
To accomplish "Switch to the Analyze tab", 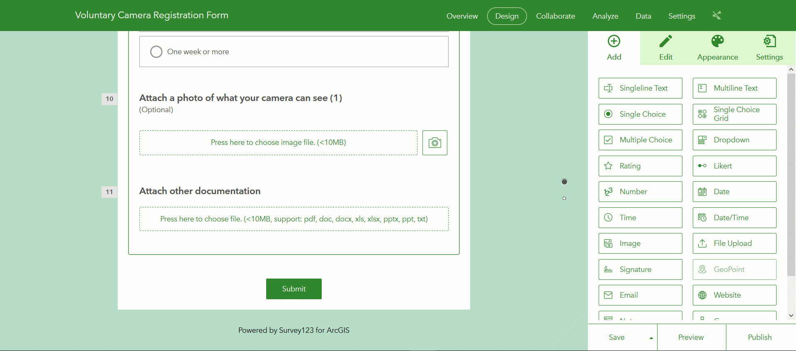I will (605, 16).
